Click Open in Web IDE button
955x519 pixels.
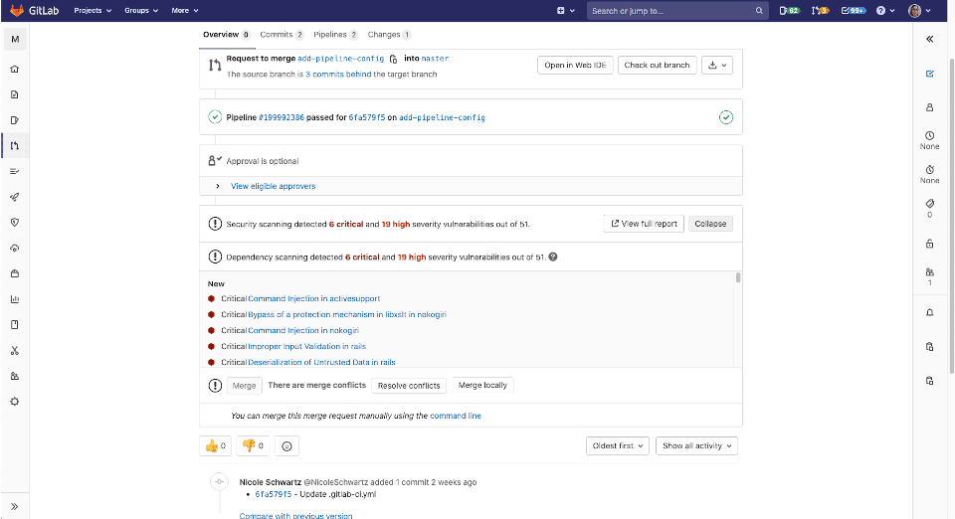point(575,65)
